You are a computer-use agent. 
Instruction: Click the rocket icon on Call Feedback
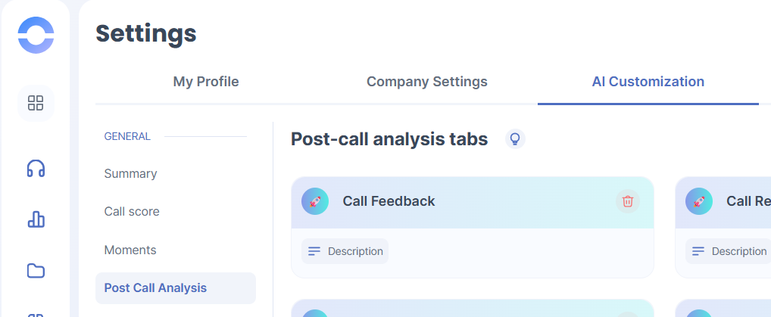tap(315, 201)
